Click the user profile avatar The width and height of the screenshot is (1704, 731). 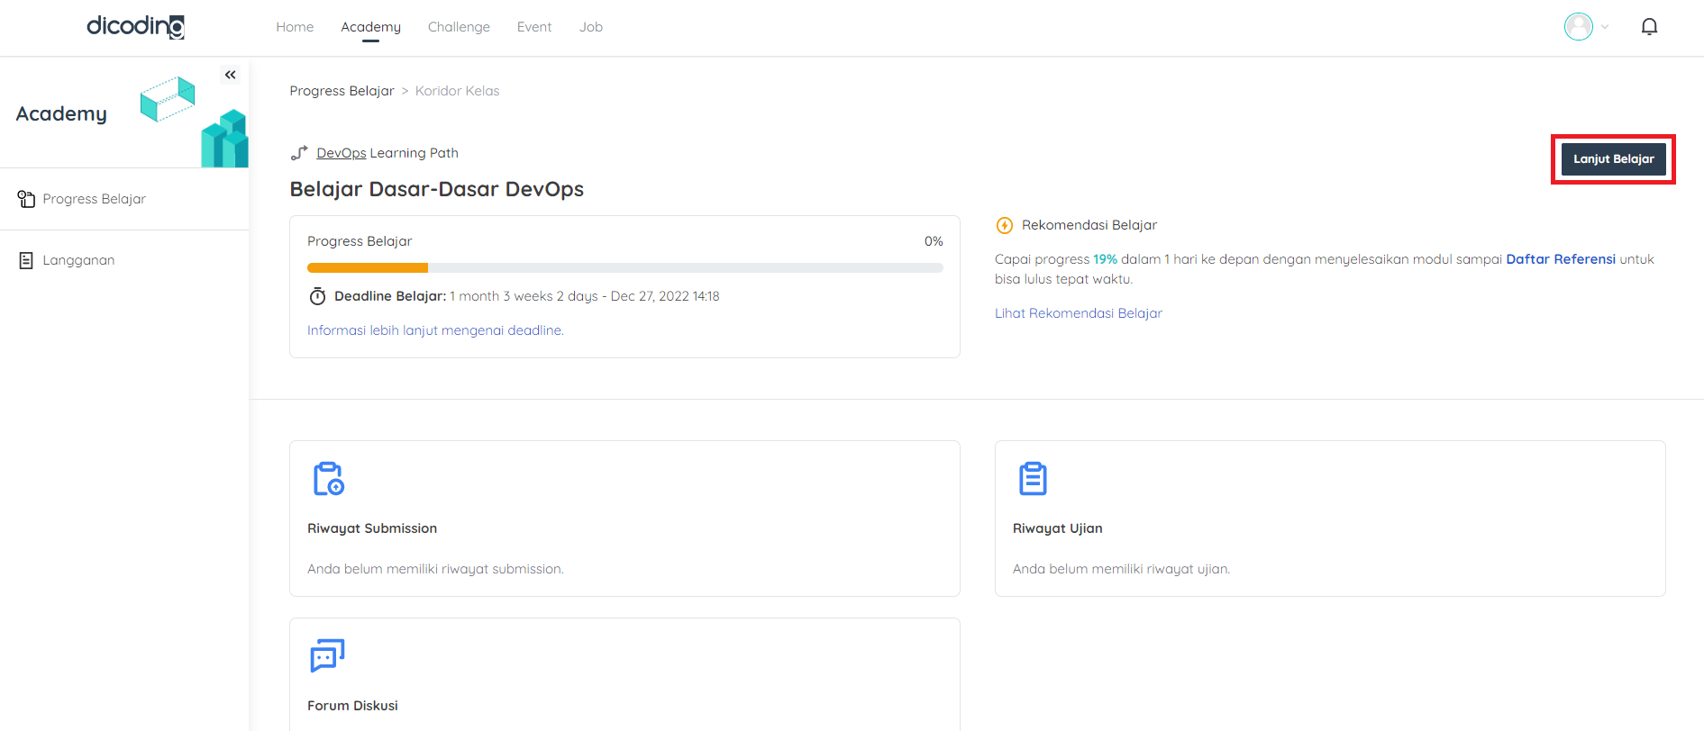click(1578, 27)
